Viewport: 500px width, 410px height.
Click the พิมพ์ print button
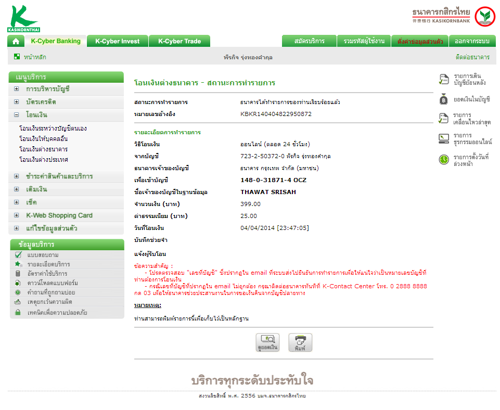coord(300,342)
